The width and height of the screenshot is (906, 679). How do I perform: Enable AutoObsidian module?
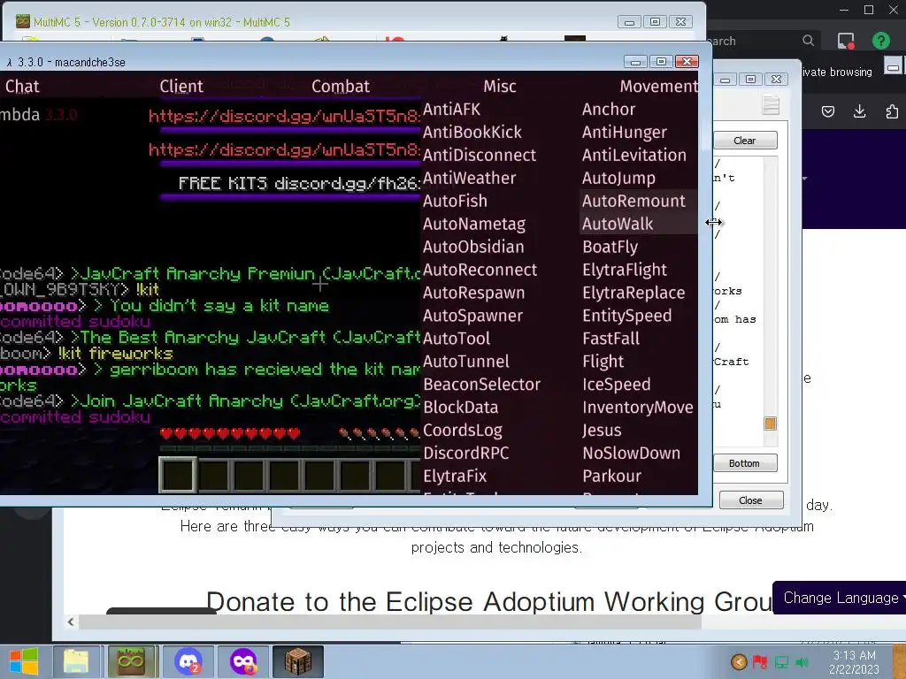(x=473, y=247)
